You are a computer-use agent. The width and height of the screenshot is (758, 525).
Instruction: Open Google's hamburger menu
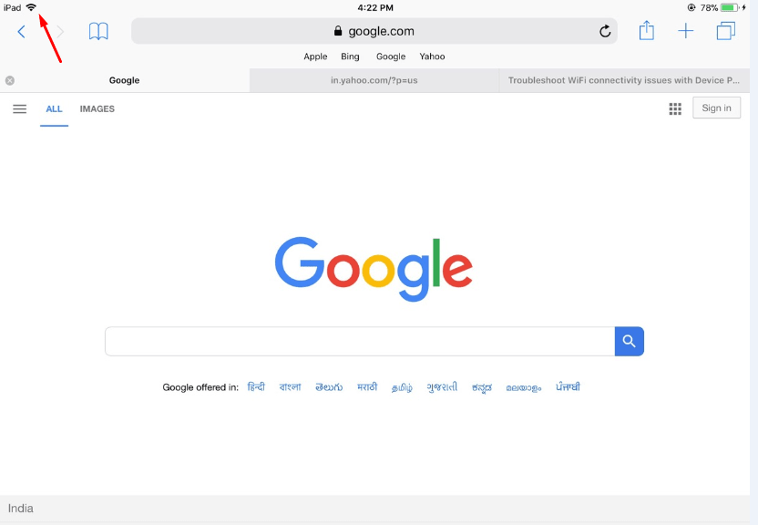click(x=20, y=108)
